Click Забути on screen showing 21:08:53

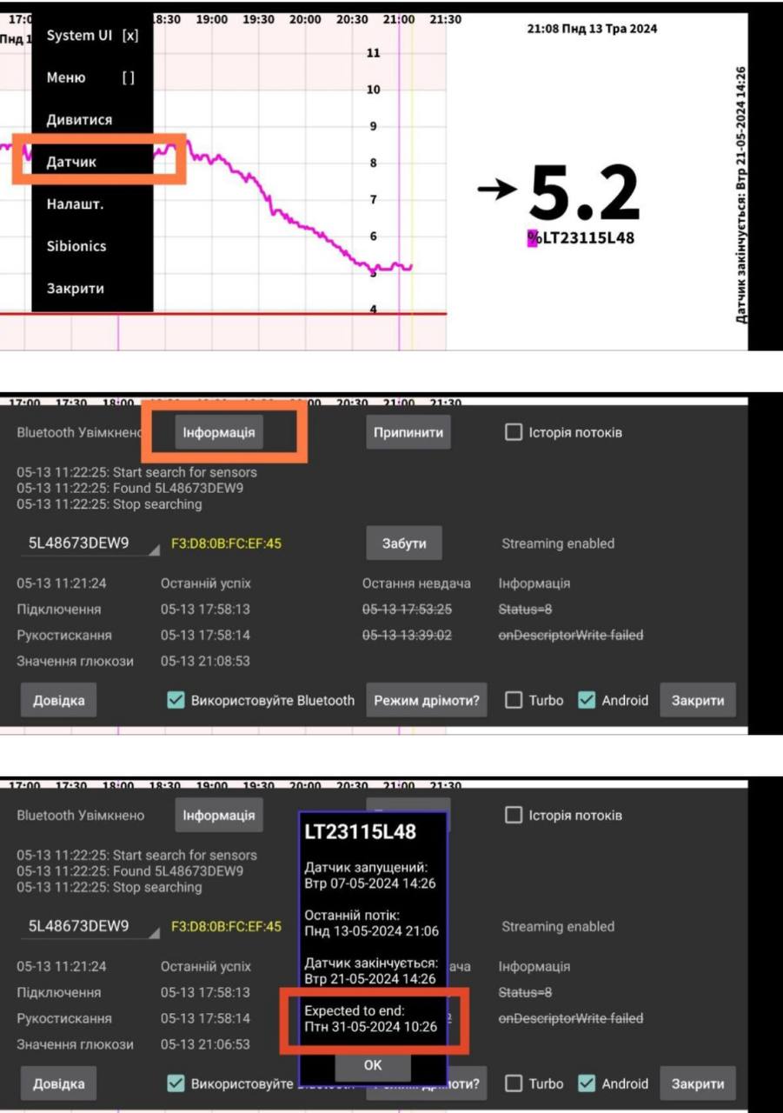tap(404, 543)
